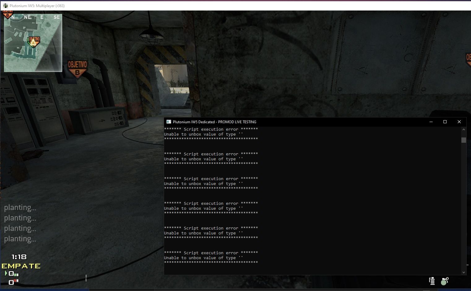Click the Plutonium IW5 Multiplayer window icon
Image resolution: width=471 pixels, height=291 pixels.
[5, 6]
